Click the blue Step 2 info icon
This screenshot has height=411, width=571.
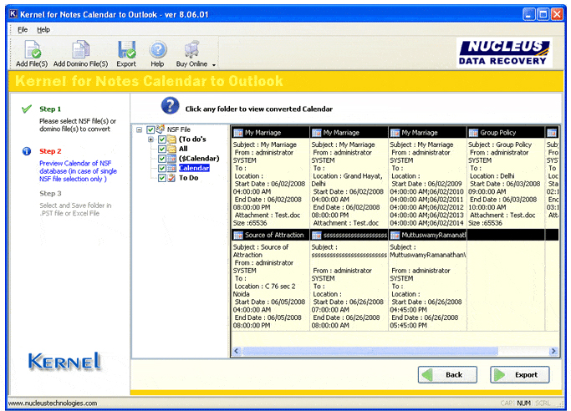pos(27,151)
